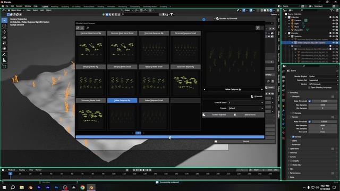Viewport: 340px width, 191px height.
Task: Toggle the viewport Denoise checkbox
Action: point(293,113)
